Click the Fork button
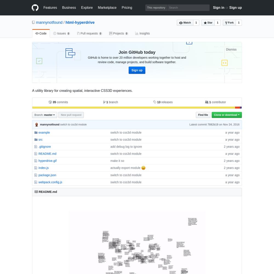Image resolution: width=274 pixels, height=274 pixels. tap(229, 23)
